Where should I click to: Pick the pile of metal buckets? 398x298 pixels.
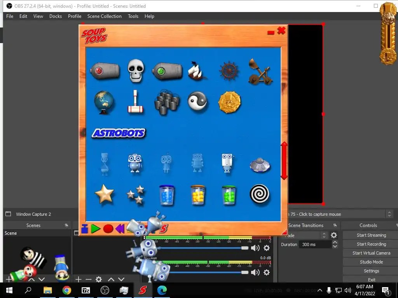coord(167,102)
